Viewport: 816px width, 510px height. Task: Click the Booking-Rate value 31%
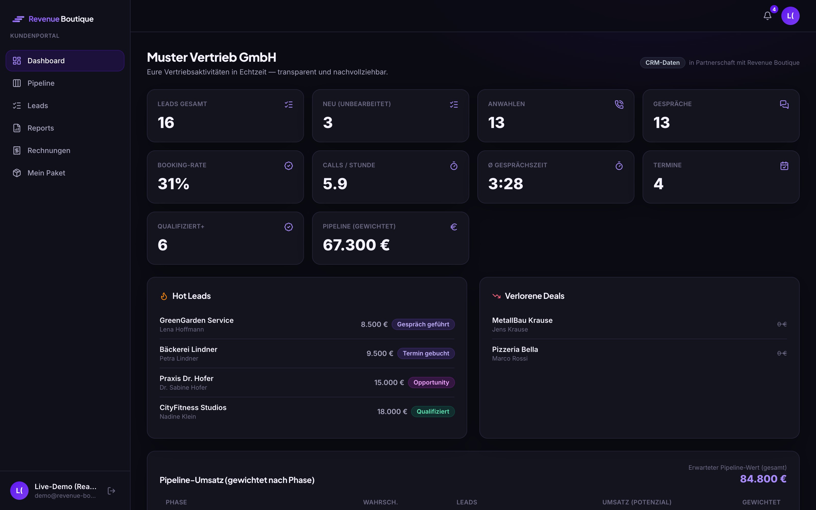pyautogui.click(x=173, y=184)
